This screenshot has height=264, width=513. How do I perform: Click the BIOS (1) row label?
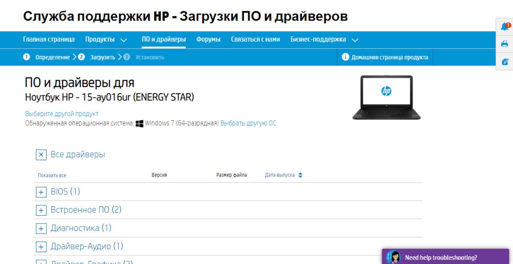click(65, 191)
